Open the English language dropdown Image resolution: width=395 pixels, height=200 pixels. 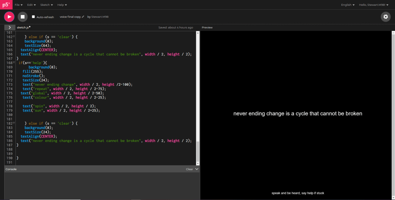[x=348, y=5]
